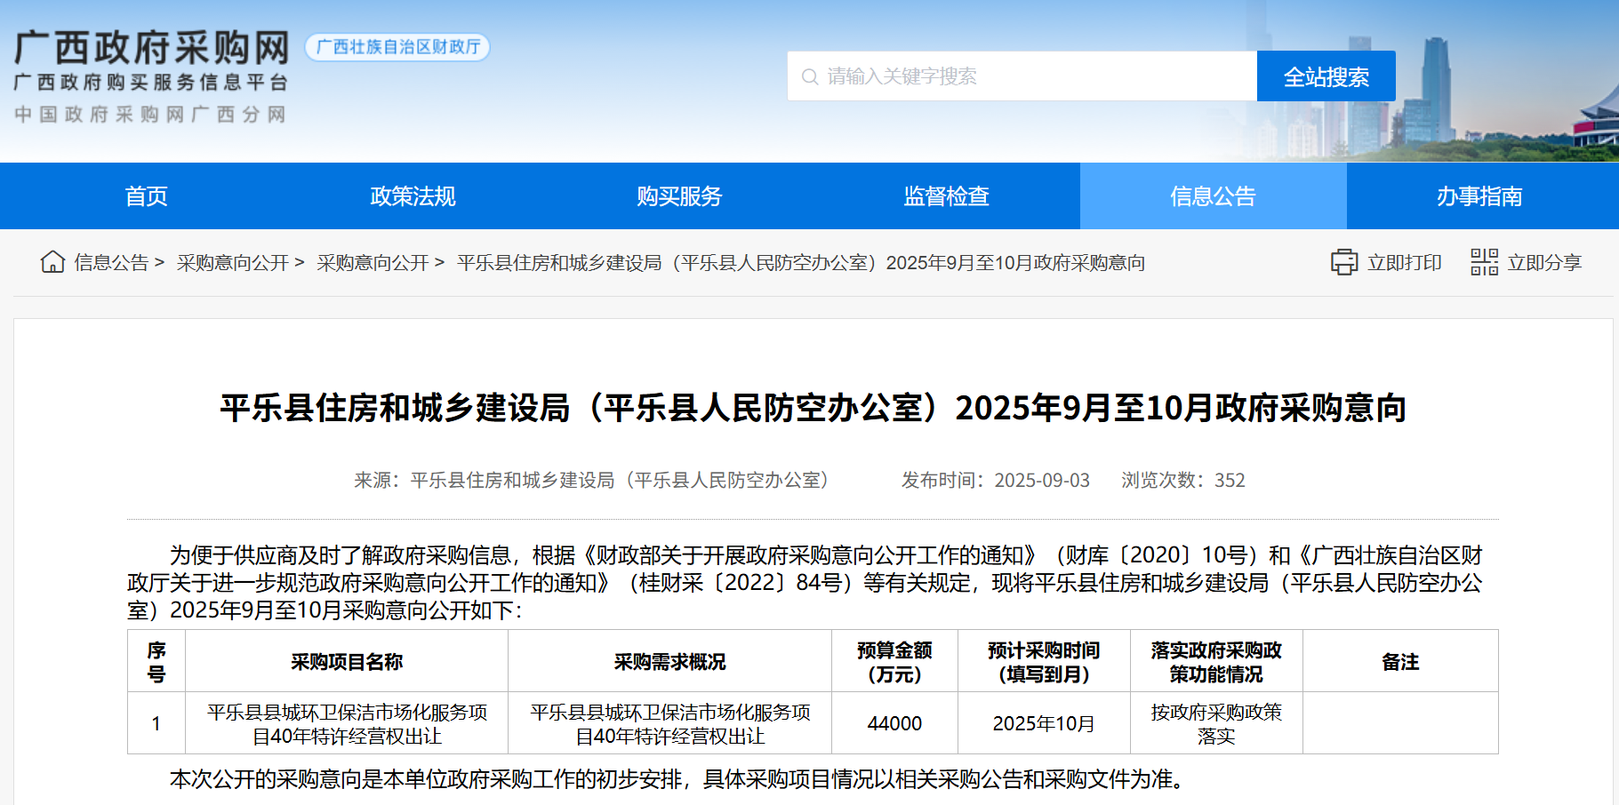Image resolution: width=1619 pixels, height=805 pixels.
Task: Click the printer icon
Action: coord(1343,262)
